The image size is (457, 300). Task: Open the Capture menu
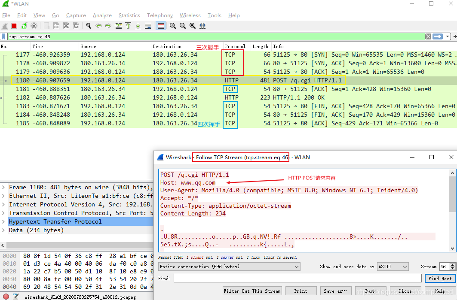click(x=76, y=15)
